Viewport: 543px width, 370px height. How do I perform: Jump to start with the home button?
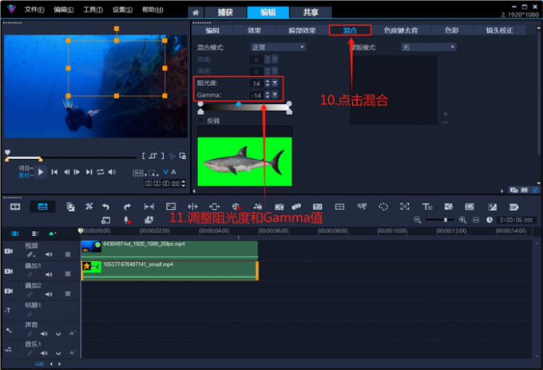(x=54, y=172)
